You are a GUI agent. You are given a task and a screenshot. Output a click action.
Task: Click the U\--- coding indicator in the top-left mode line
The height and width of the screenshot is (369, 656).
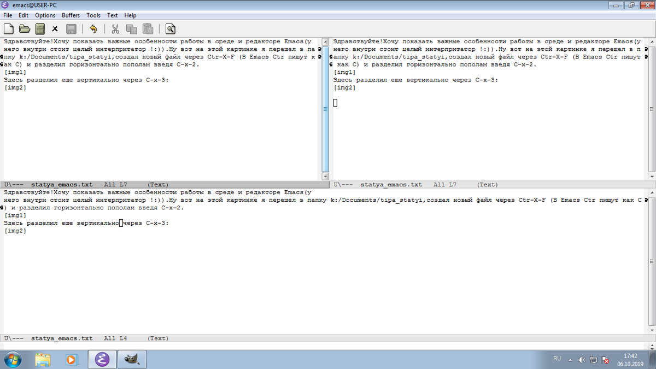click(x=14, y=185)
